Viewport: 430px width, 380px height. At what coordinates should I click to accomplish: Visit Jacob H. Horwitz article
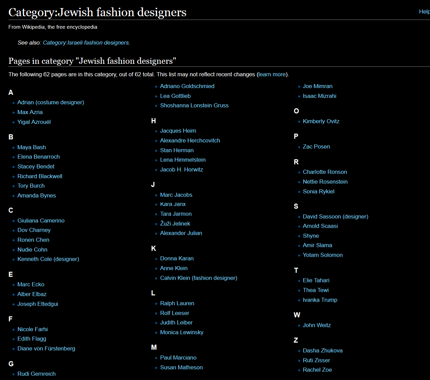click(182, 169)
